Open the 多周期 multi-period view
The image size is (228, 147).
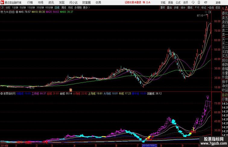pyautogui.click(x=78, y=8)
